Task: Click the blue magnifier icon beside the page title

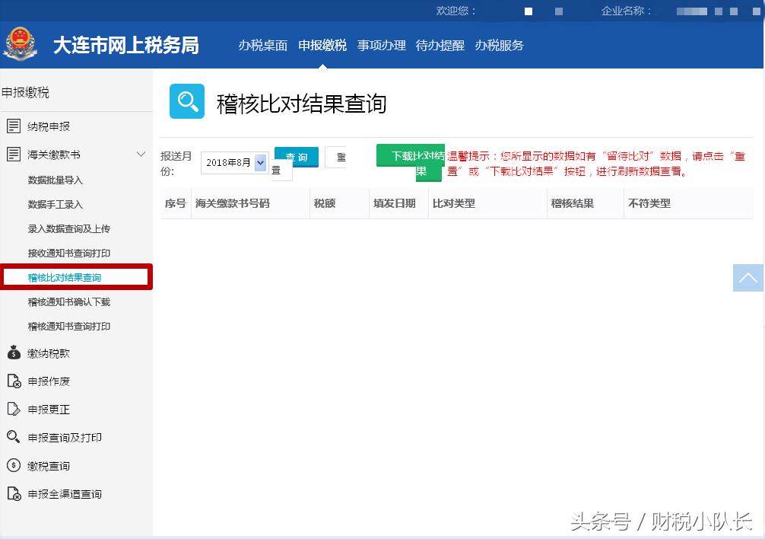Action: click(186, 102)
